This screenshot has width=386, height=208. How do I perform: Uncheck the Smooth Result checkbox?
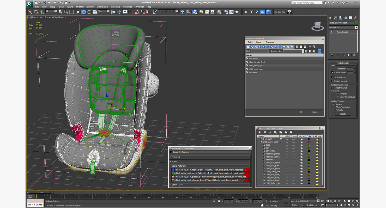click(333, 88)
